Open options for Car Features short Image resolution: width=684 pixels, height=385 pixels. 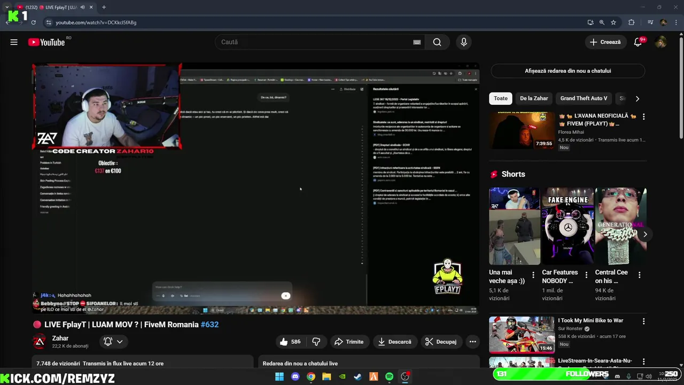(586, 275)
